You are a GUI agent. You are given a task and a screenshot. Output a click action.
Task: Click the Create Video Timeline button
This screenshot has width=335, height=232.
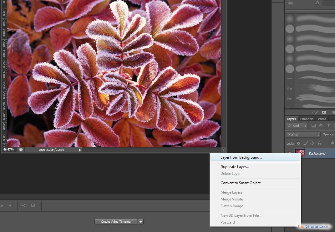[x=116, y=222]
